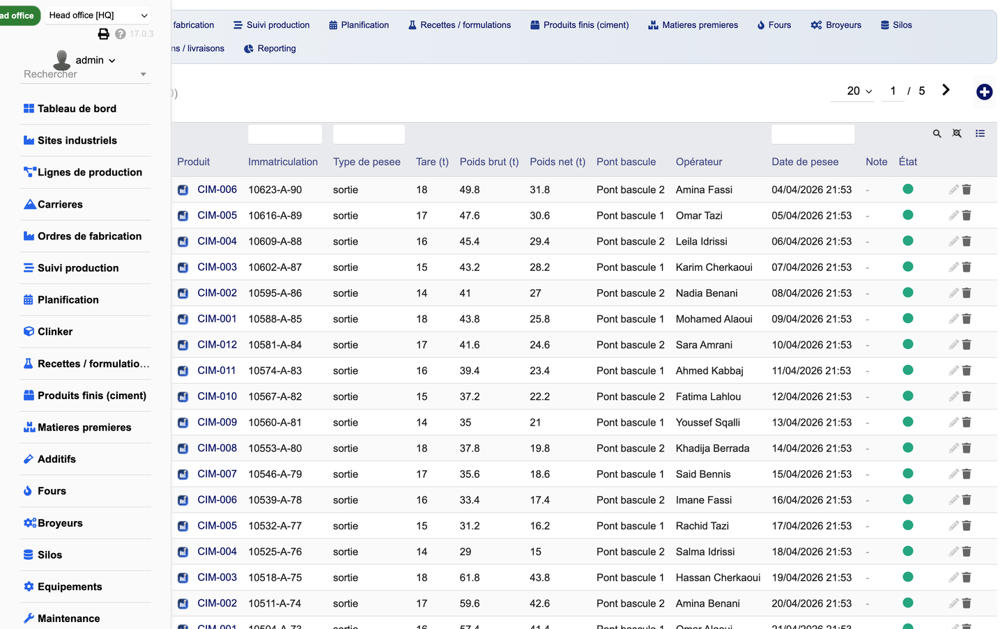Delete the 10574-A-83 row
This screenshot has height=629, width=1007.
967,371
